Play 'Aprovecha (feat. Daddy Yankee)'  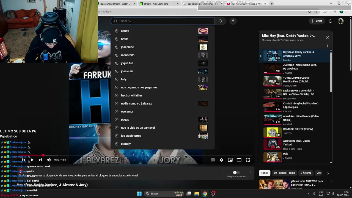coord(295,144)
